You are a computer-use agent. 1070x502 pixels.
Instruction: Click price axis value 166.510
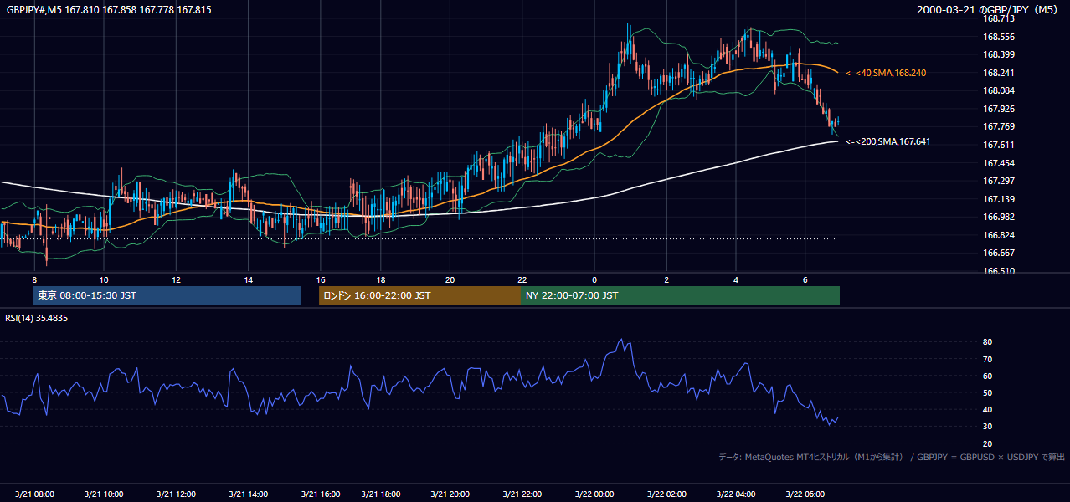[x=999, y=271]
